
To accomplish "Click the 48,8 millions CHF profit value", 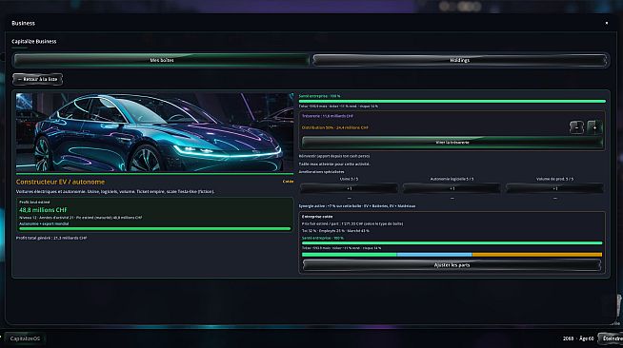I will point(43,210).
